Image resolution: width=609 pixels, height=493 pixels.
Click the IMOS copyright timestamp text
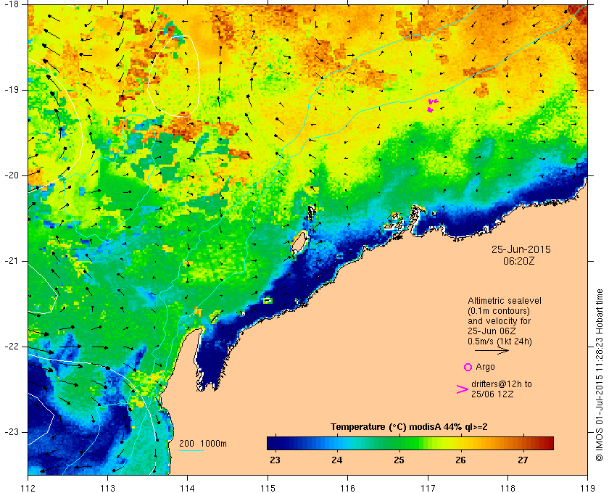pyautogui.click(x=600, y=376)
